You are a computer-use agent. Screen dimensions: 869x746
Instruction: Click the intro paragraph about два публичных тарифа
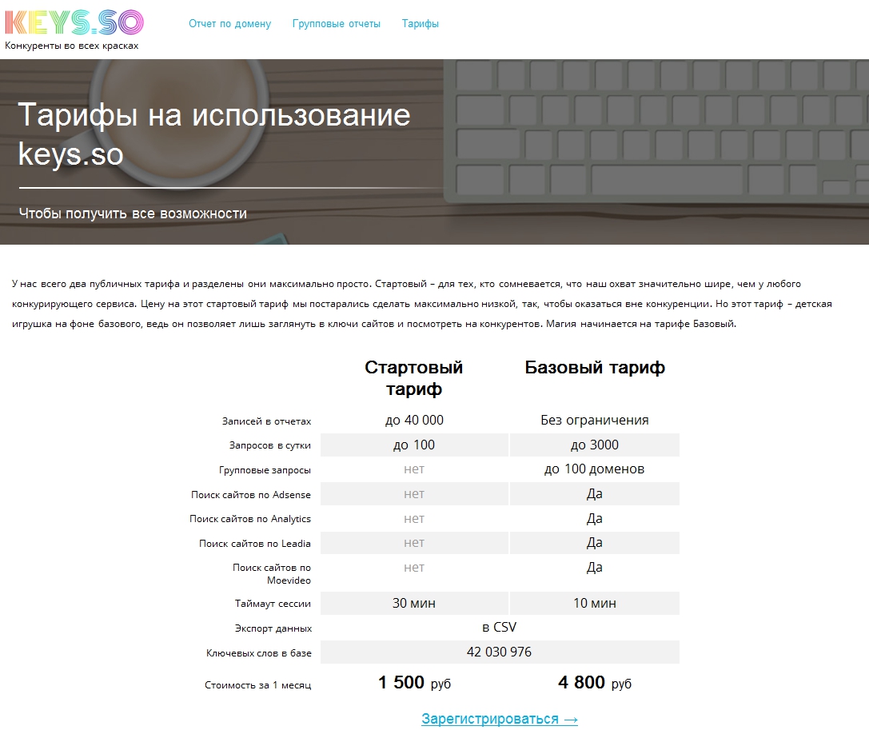(x=422, y=304)
